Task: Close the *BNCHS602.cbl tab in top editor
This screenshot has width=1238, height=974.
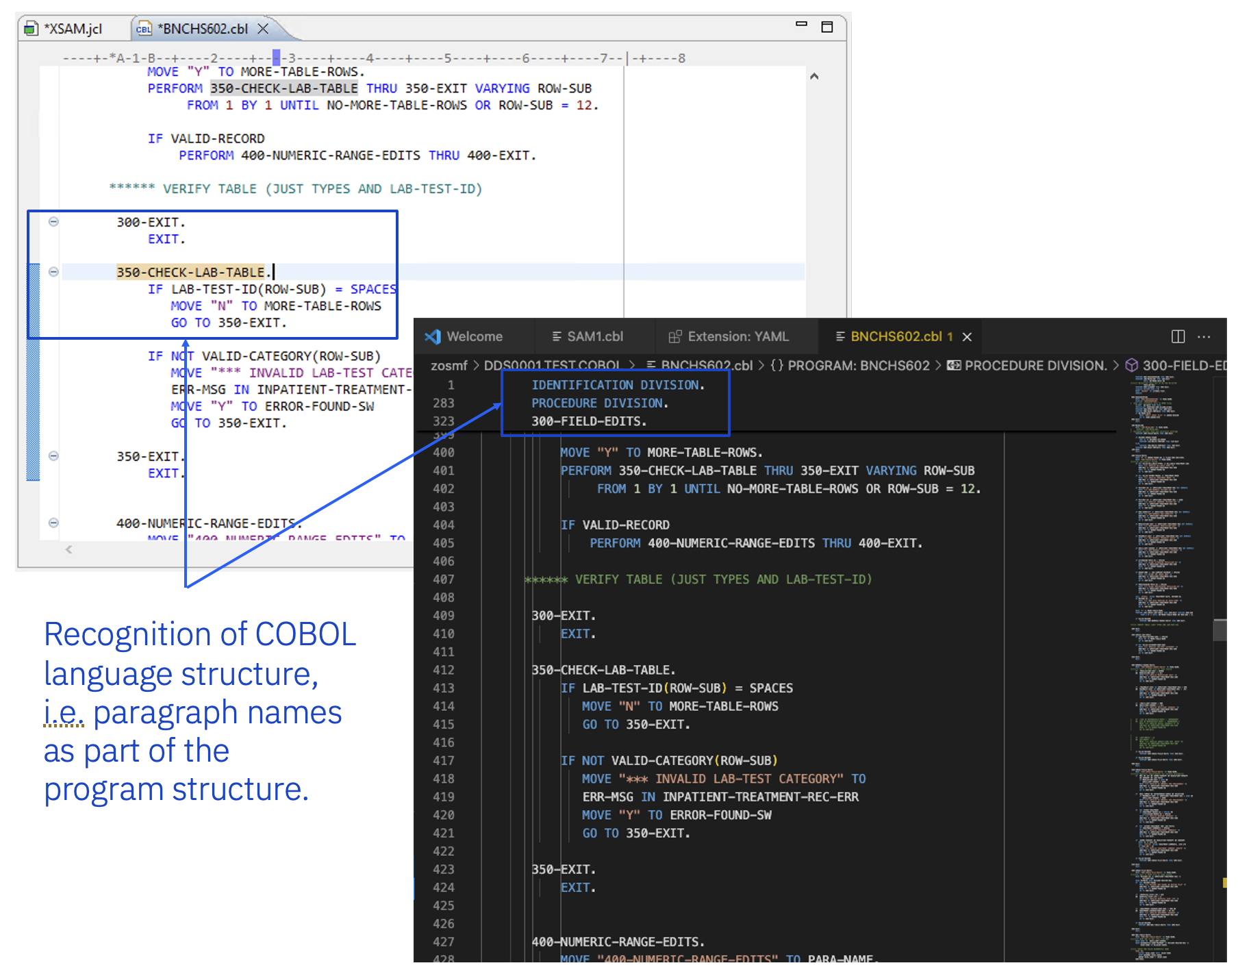Action: (263, 29)
